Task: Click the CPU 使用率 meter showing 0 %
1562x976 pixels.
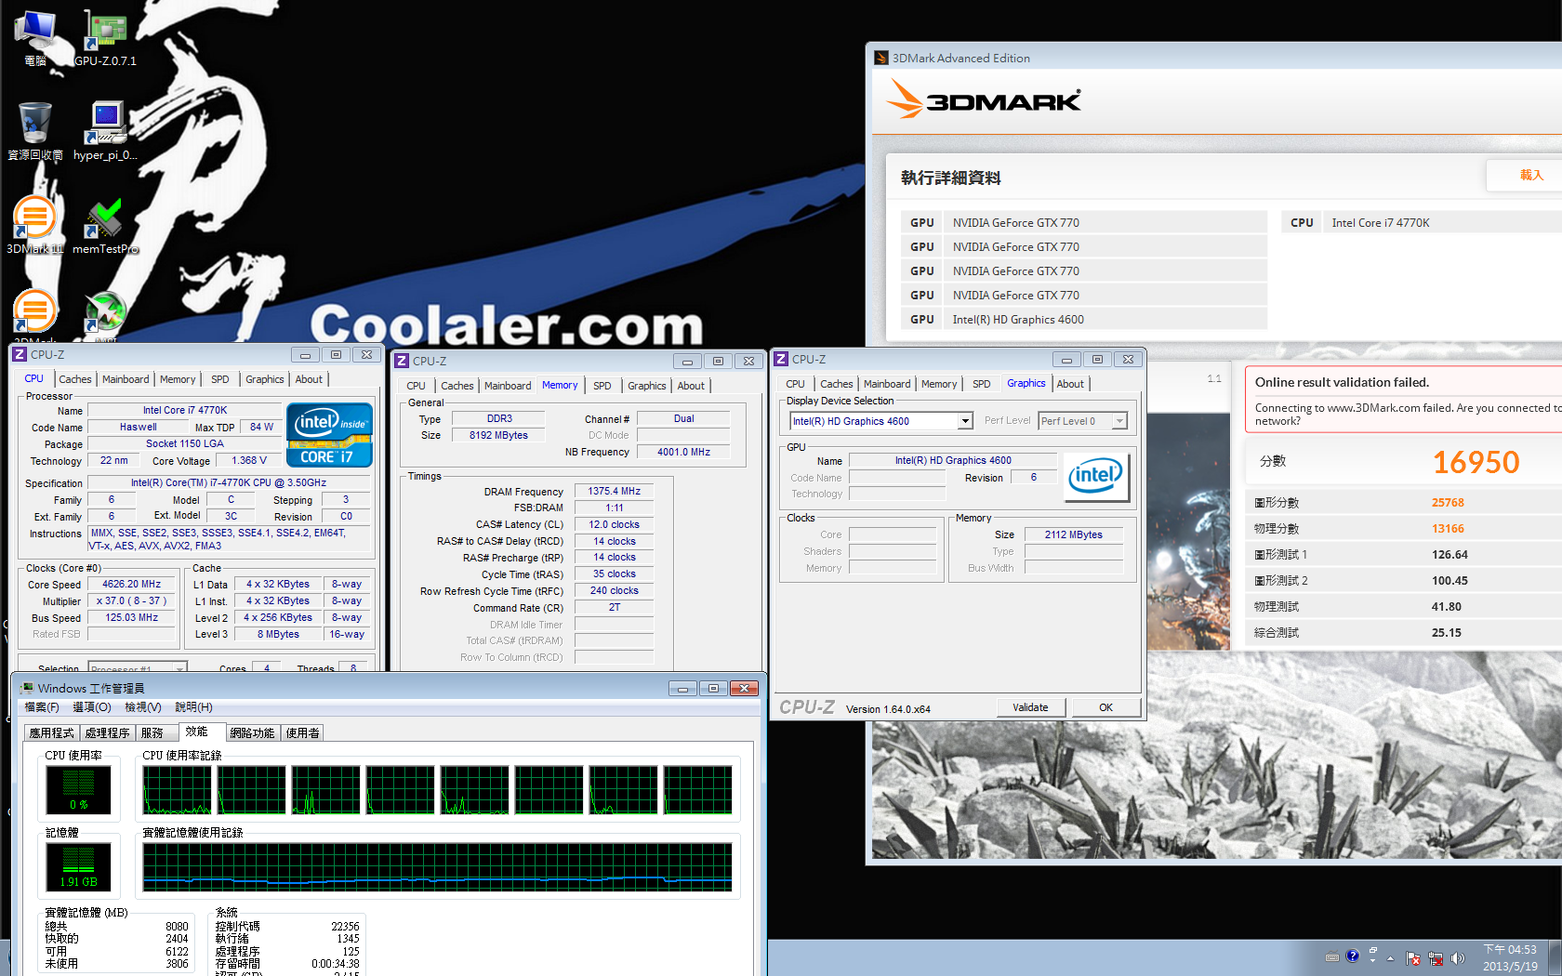Action: click(x=79, y=789)
